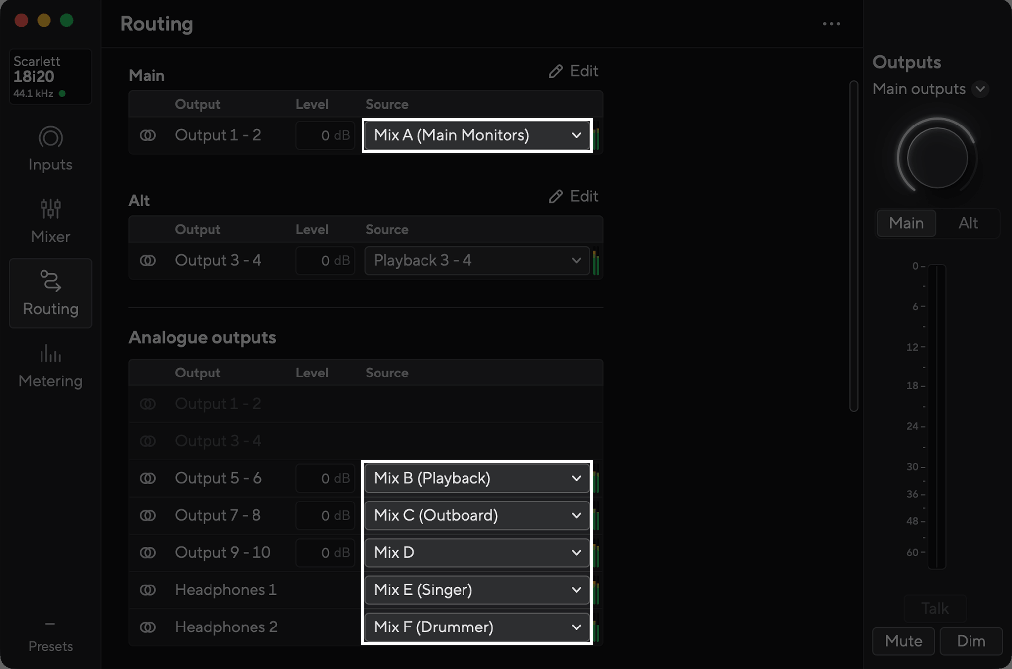Toggle stereo link for Alt Output 3 - 4
Screen dimensions: 1012x669
click(x=148, y=260)
